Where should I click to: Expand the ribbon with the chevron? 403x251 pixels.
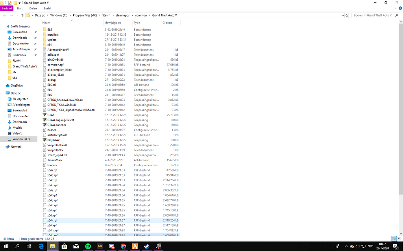pyautogui.click(x=395, y=8)
